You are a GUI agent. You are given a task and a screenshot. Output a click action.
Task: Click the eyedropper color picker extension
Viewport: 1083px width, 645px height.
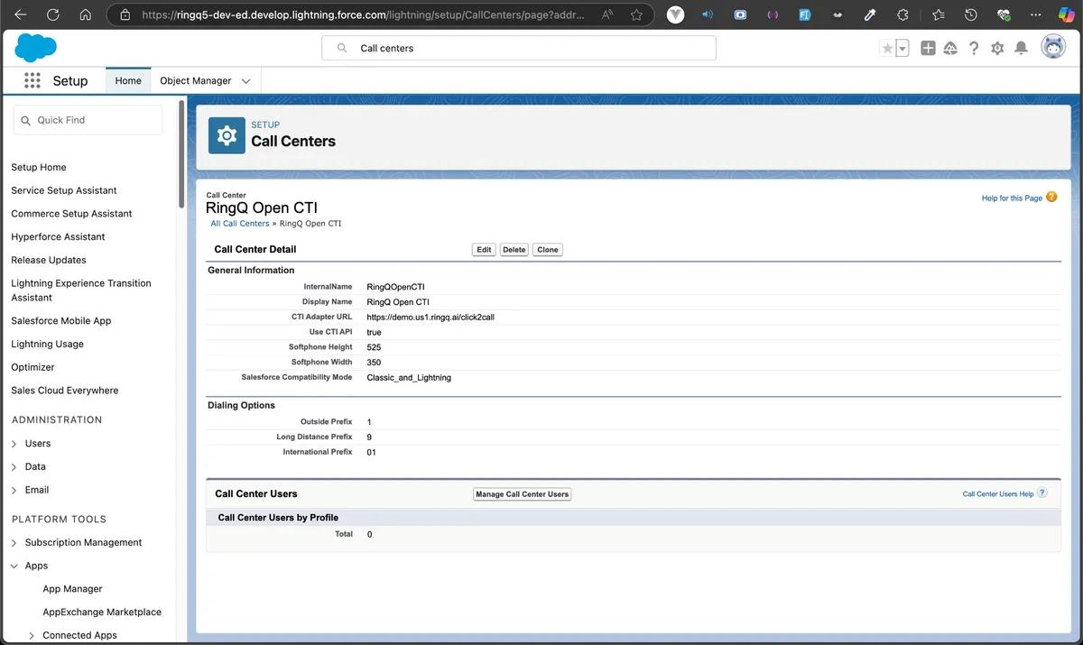870,14
